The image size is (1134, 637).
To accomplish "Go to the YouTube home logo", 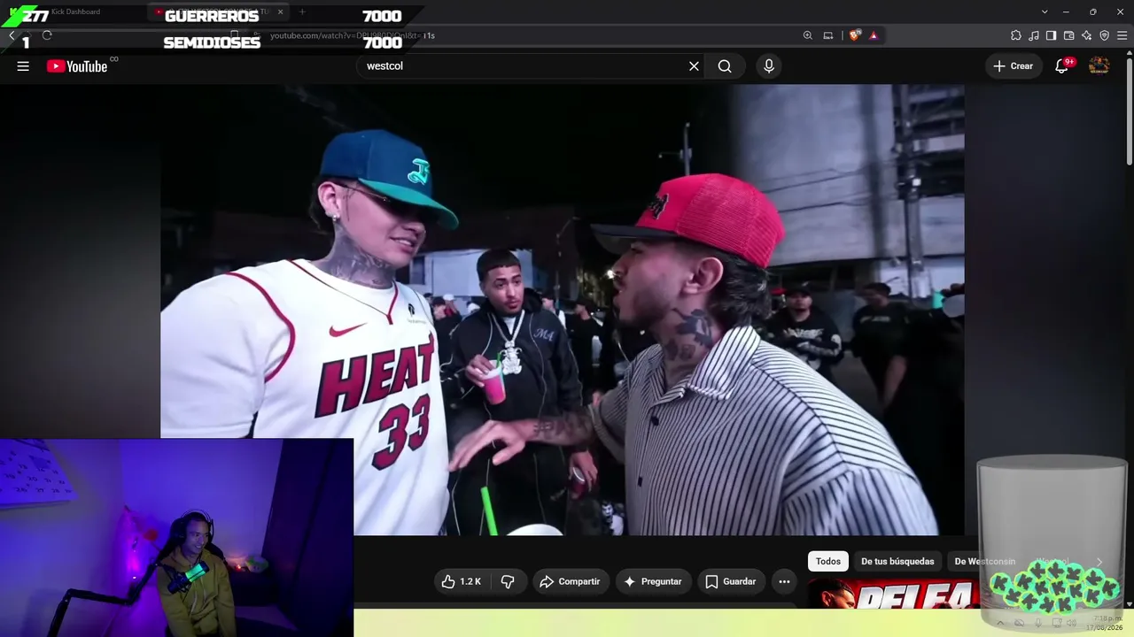I will click(x=77, y=66).
